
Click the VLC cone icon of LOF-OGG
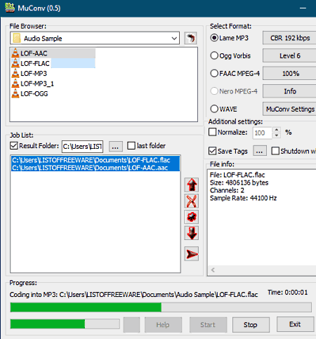15,93
